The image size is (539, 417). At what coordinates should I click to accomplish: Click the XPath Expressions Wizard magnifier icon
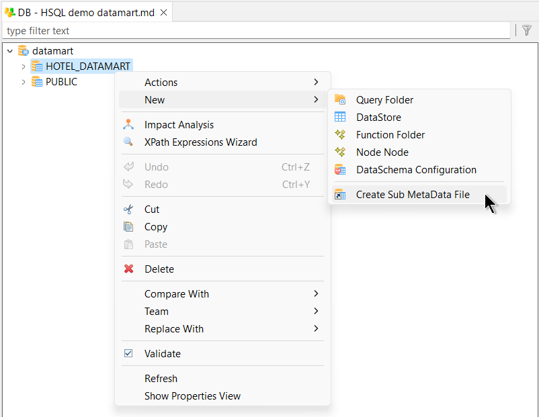coord(128,142)
